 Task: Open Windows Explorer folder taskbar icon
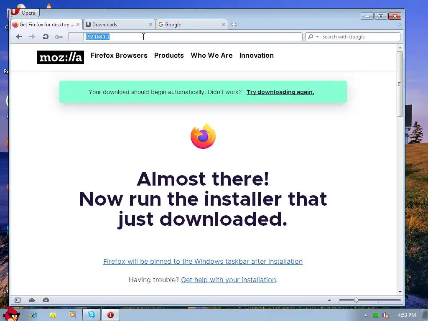click(x=53, y=315)
